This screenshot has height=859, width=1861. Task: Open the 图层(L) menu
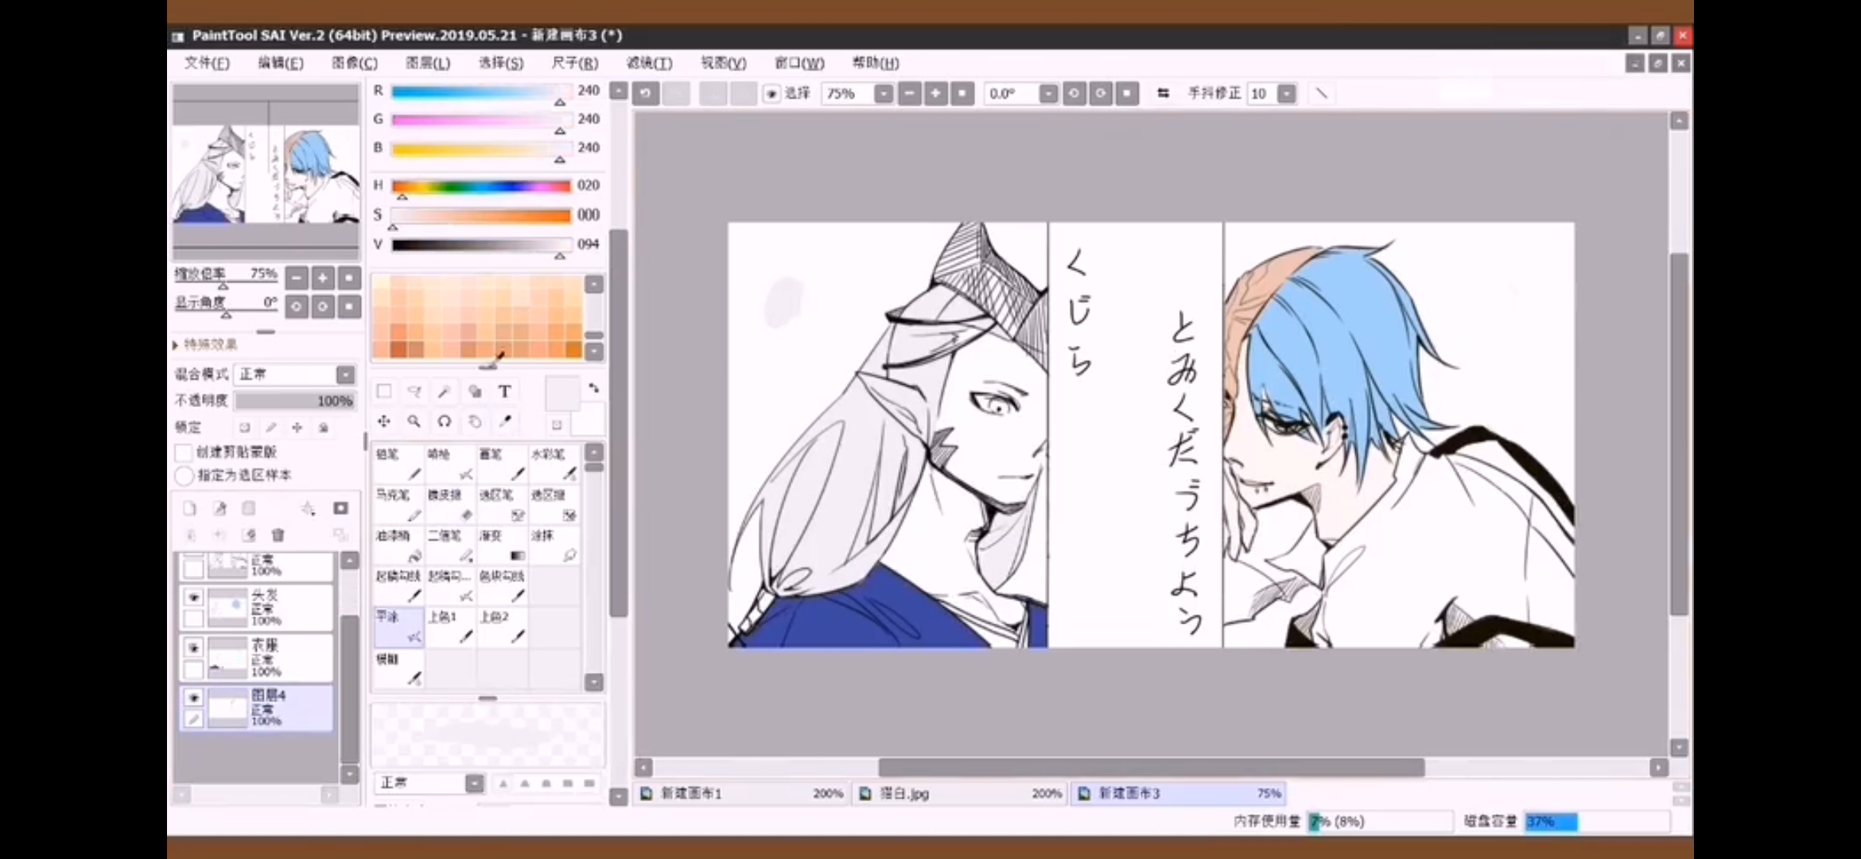tap(428, 63)
